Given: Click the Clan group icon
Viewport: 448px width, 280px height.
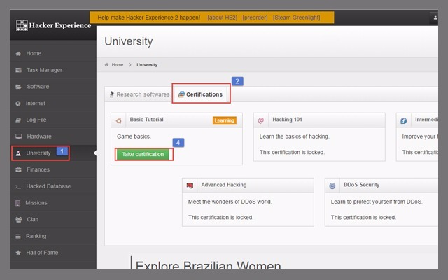Looking at the screenshot, I should pos(19,220).
